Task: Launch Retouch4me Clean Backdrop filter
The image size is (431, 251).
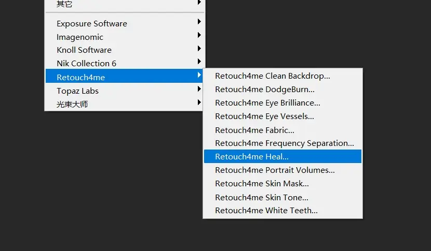Action: click(273, 76)
